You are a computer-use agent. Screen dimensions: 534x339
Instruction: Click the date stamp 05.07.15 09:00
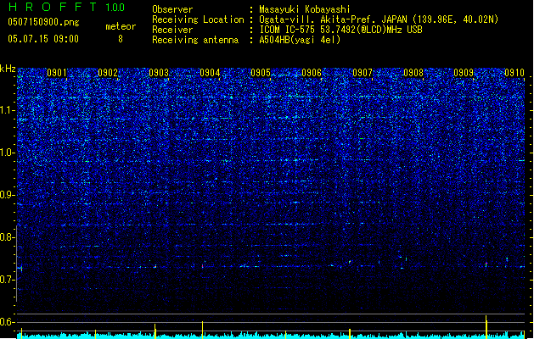coord(43,39)
